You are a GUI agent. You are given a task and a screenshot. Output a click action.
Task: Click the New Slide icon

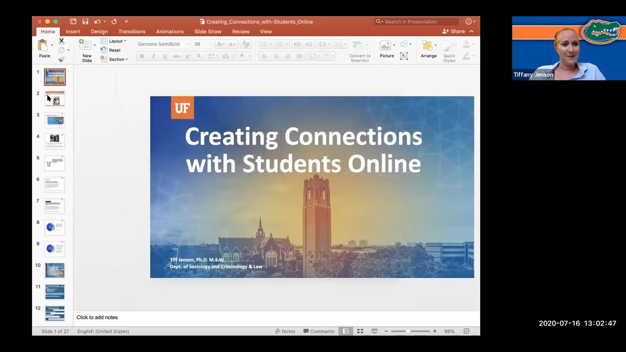click(86, 46)
